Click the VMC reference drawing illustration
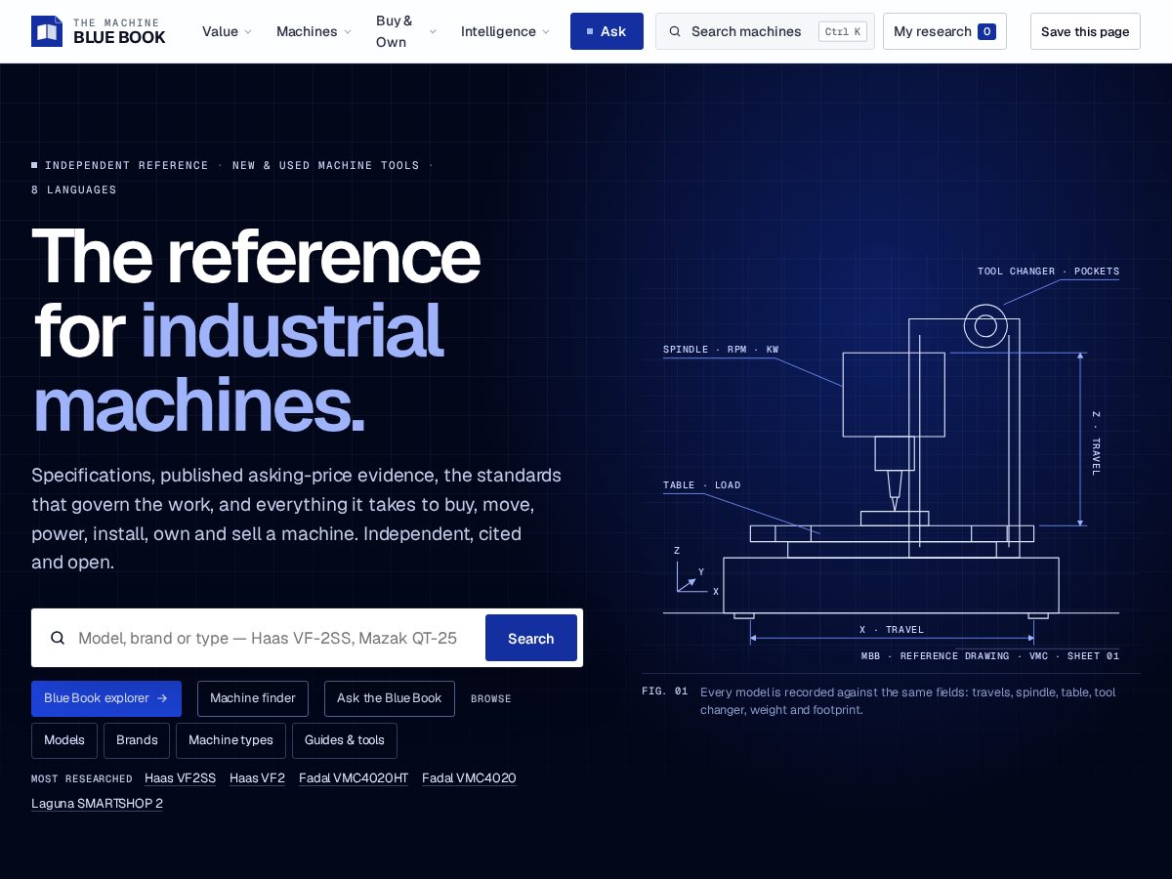Screen dimensions: 1172x879 click(891, 459)
